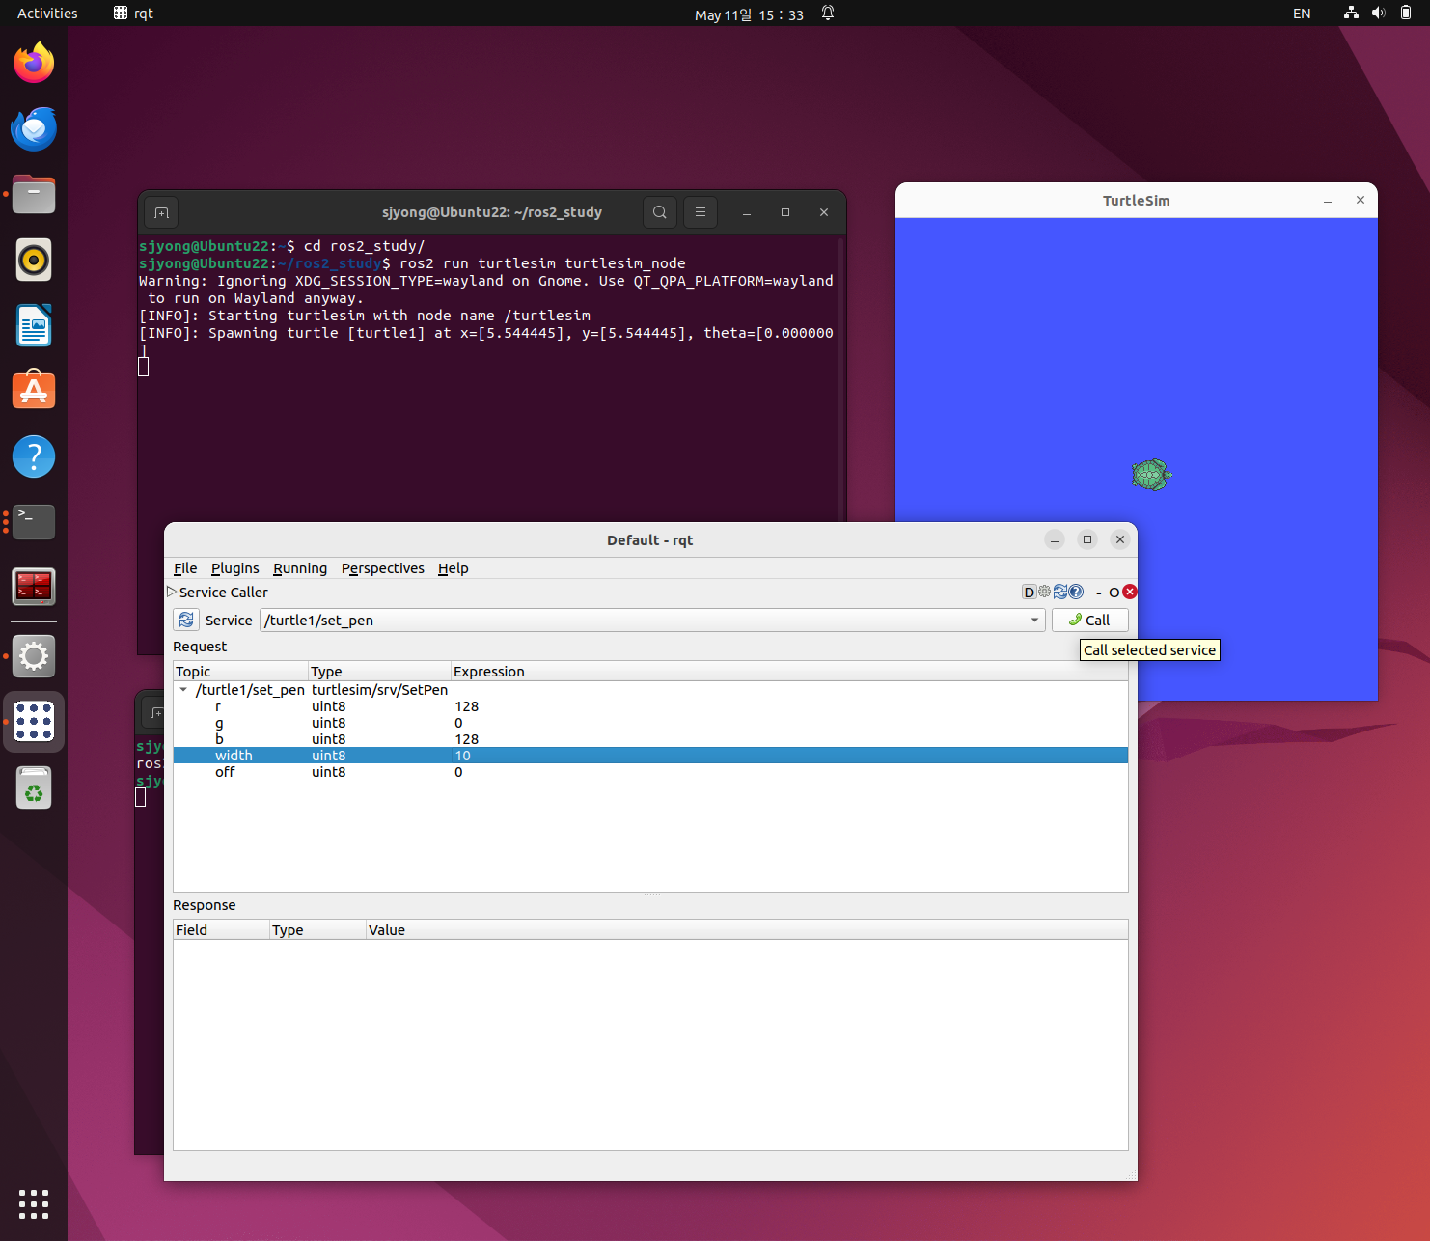The width and height of the screenshot is (1430, 1241).
Task: Click the expression value 0 for g
Action: 458,723
